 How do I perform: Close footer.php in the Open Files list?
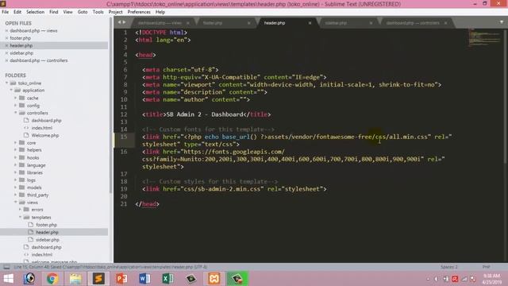(6, 38)
